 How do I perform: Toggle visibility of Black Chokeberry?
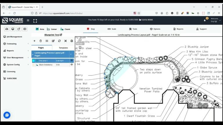(72, 65)
